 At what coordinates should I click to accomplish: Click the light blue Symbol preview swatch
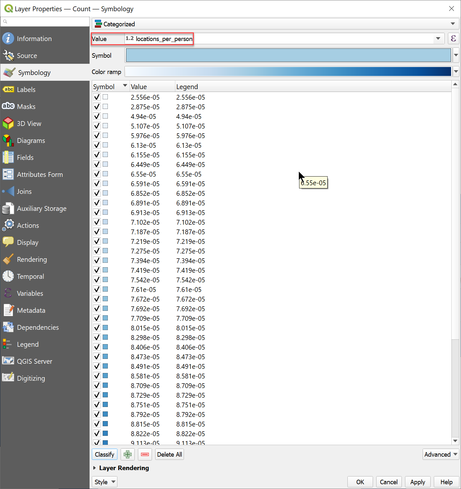289,55
